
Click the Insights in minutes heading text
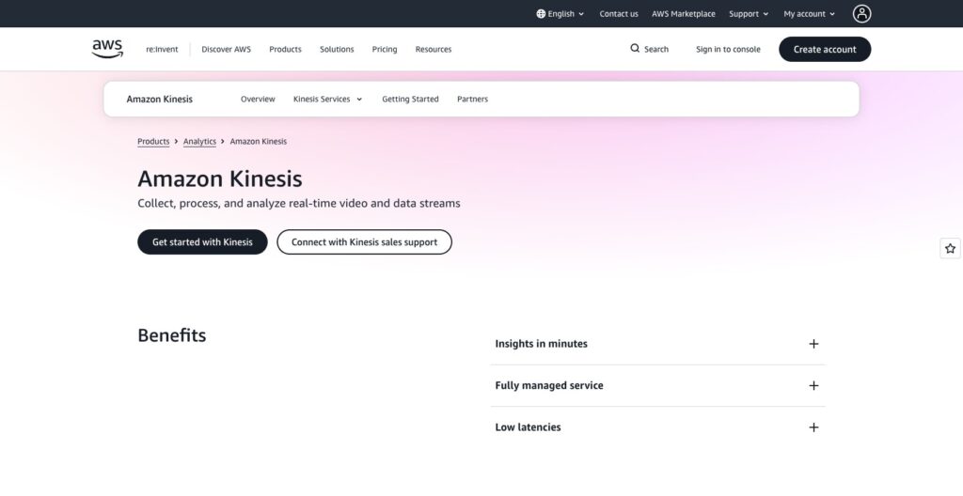541,344
